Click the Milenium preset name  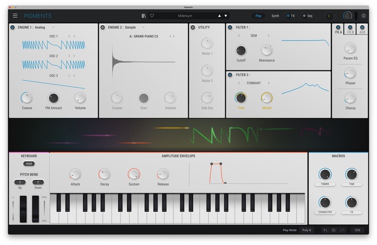[185, 16]
